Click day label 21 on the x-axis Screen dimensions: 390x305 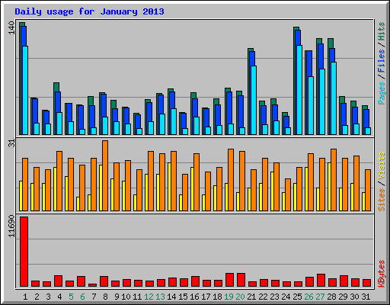(x=251, y=297)
